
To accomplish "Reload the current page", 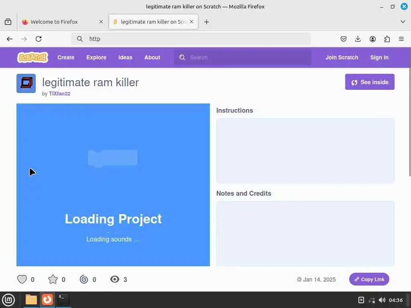I will [39, 39].
